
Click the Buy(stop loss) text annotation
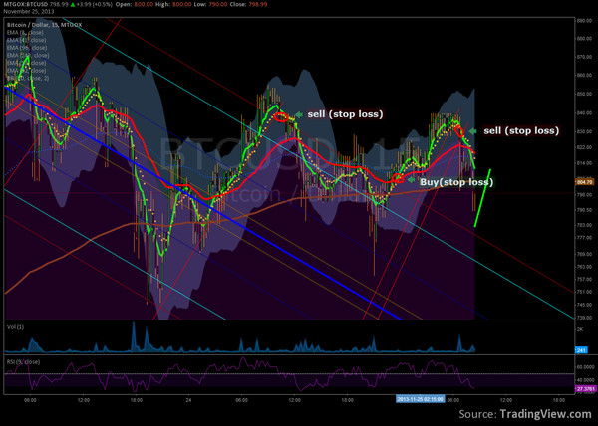coord(455,182)
